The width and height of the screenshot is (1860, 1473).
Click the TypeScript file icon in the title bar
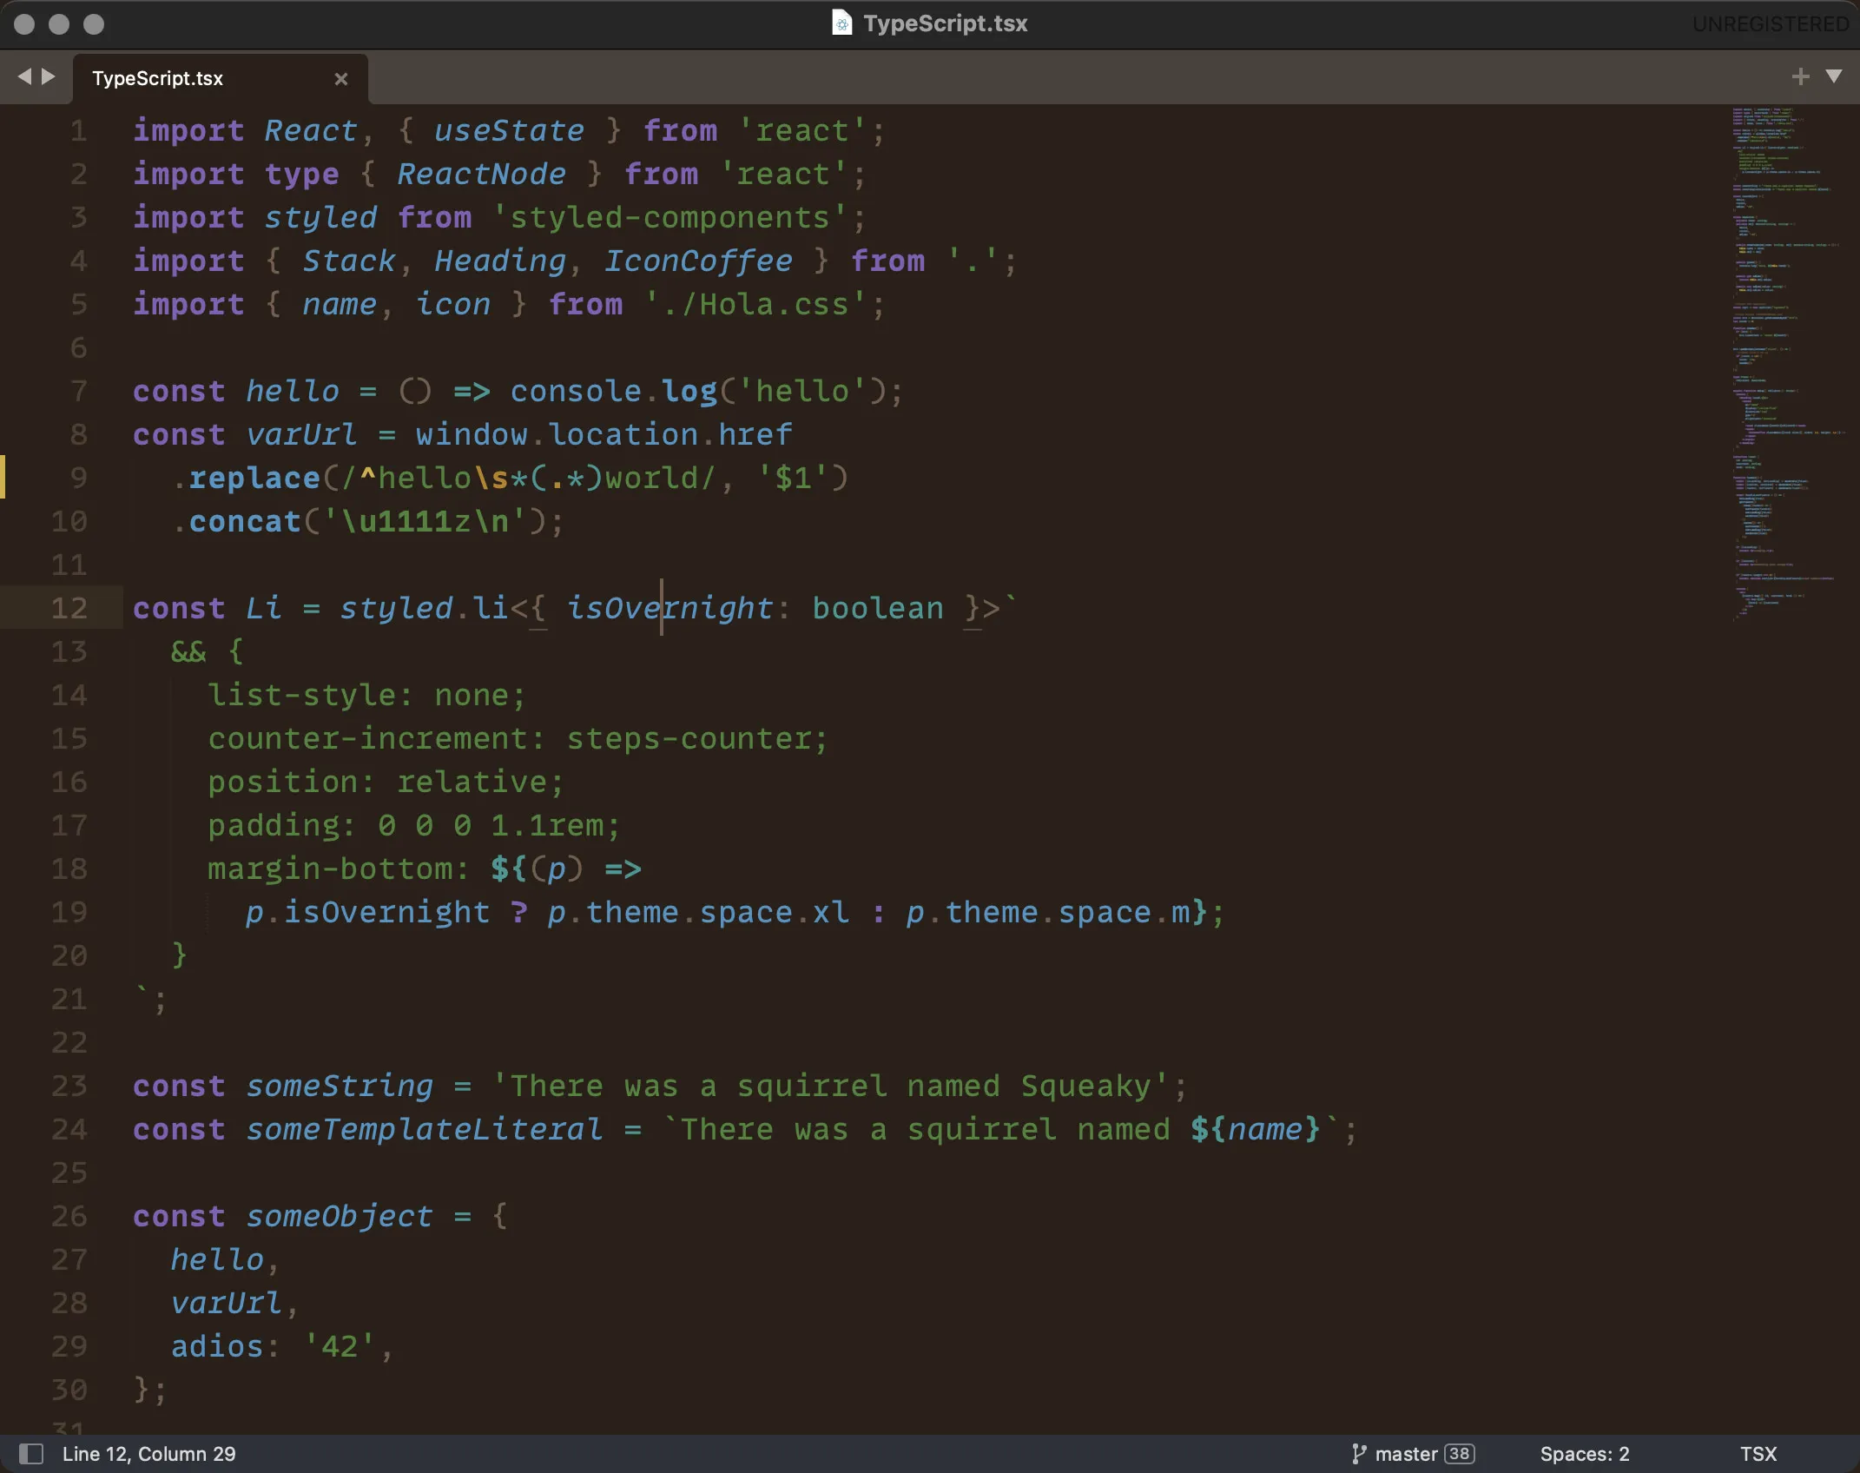[x=841, y=23]
